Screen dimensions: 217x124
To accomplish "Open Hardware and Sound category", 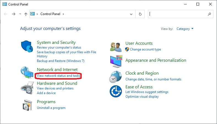I will pos(57,83).
